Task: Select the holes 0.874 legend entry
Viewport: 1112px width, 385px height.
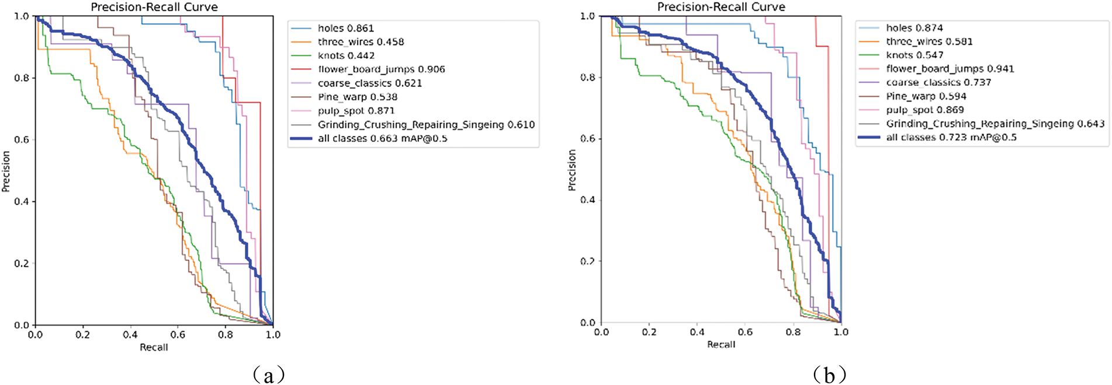Action: tap(914, 27)
